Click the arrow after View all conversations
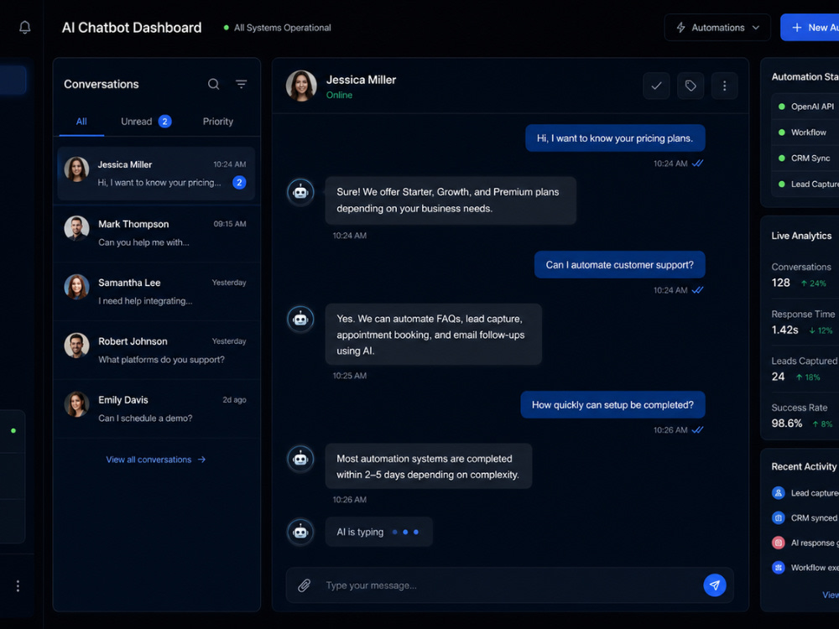The image size is (839, 629). [201, 460]
